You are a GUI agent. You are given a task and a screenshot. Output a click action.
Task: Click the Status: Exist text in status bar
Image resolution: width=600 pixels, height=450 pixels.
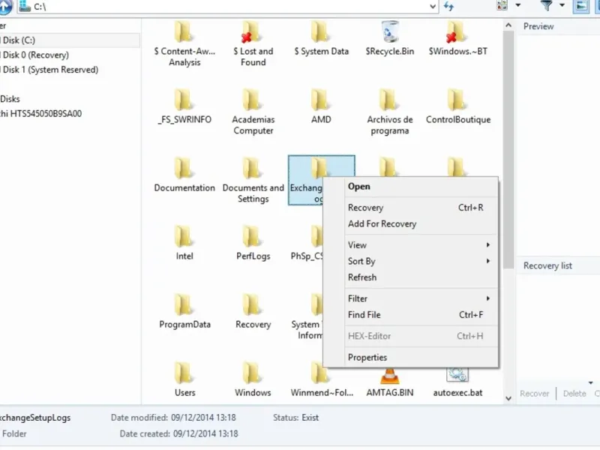295,418
